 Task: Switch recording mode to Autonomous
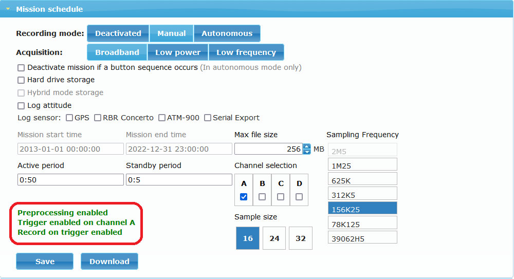coord(227,33)
